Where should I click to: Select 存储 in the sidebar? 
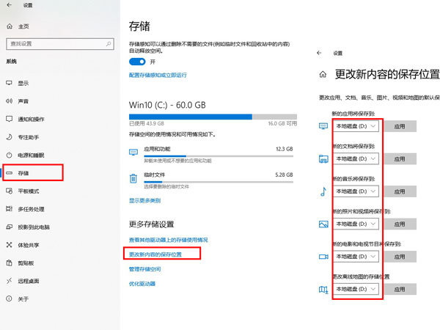point(23,173)
